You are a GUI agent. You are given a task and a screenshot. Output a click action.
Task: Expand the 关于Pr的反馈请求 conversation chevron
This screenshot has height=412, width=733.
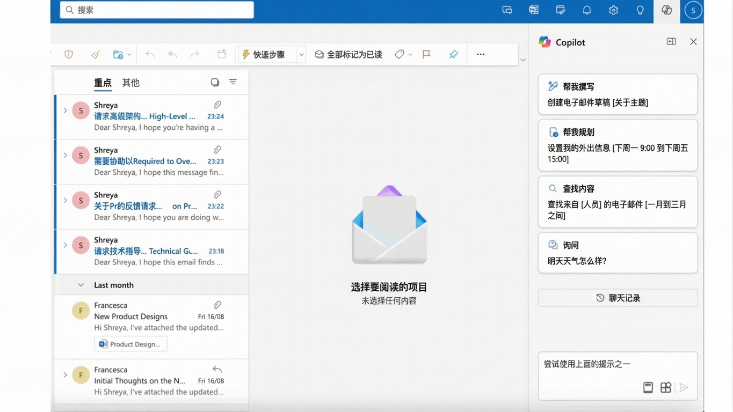click(x=65, y=201)
